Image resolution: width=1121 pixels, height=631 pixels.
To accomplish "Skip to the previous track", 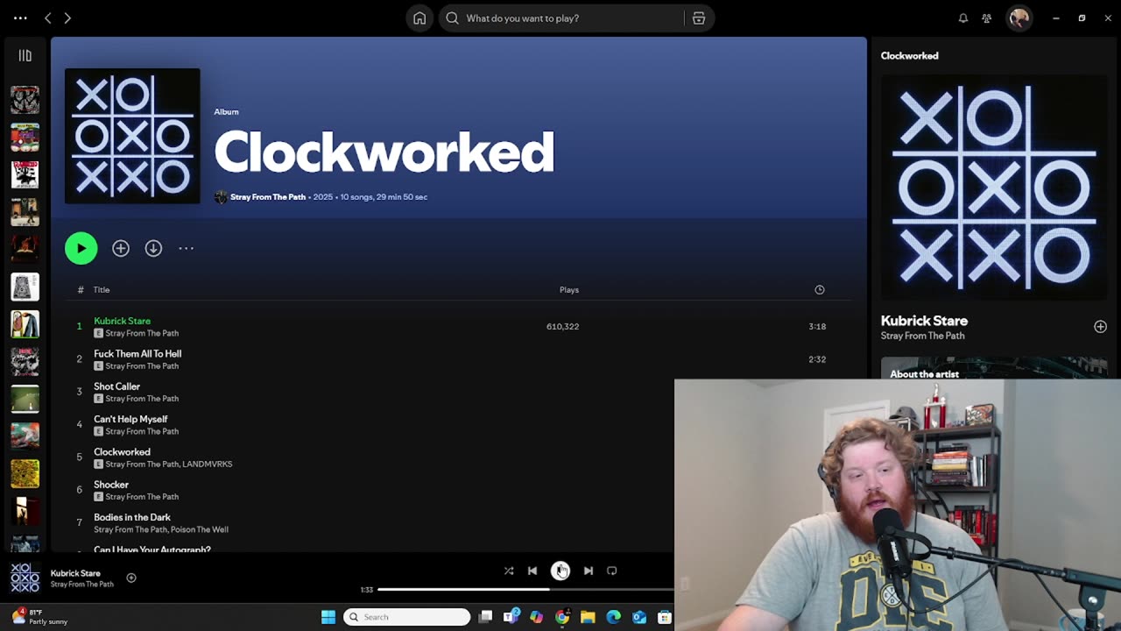I will tap(532, 571).
